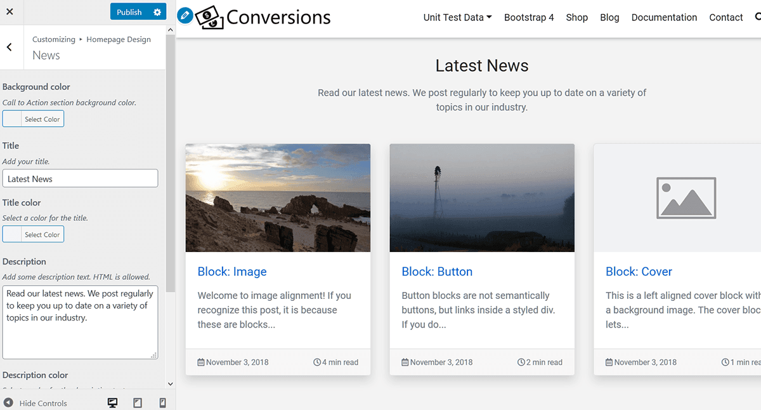
Task: Click the placeholder image of Block: Cover
Action: (x=687, y=198)
